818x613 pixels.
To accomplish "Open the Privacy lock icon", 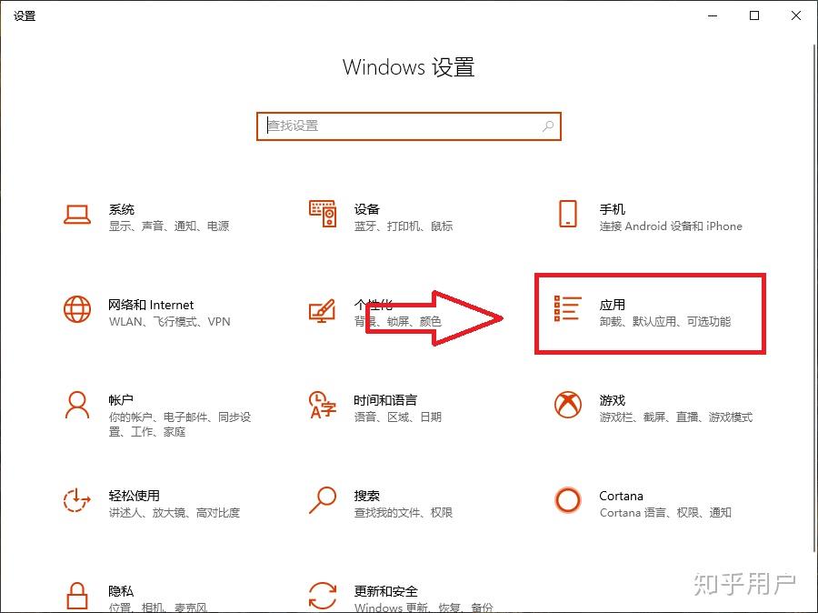I will [77, 596].
